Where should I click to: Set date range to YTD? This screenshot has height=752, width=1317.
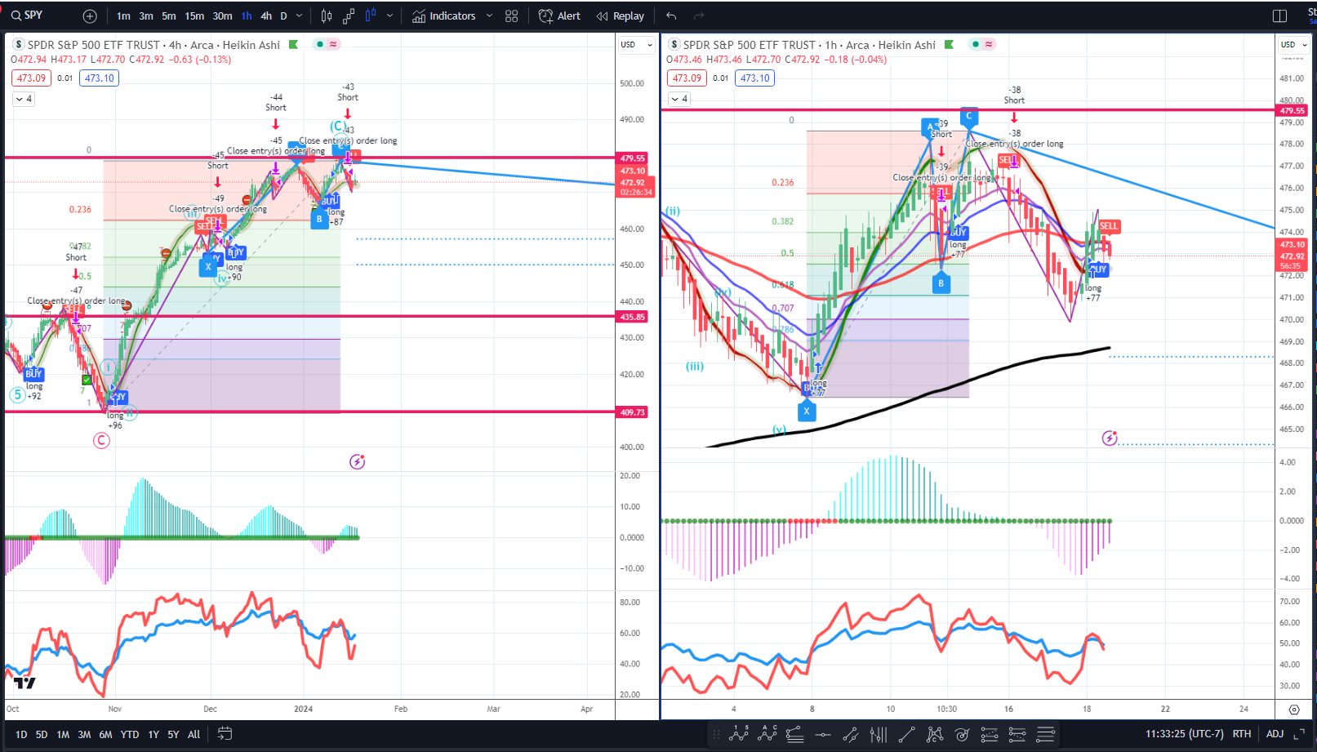(x=130, y=734)
